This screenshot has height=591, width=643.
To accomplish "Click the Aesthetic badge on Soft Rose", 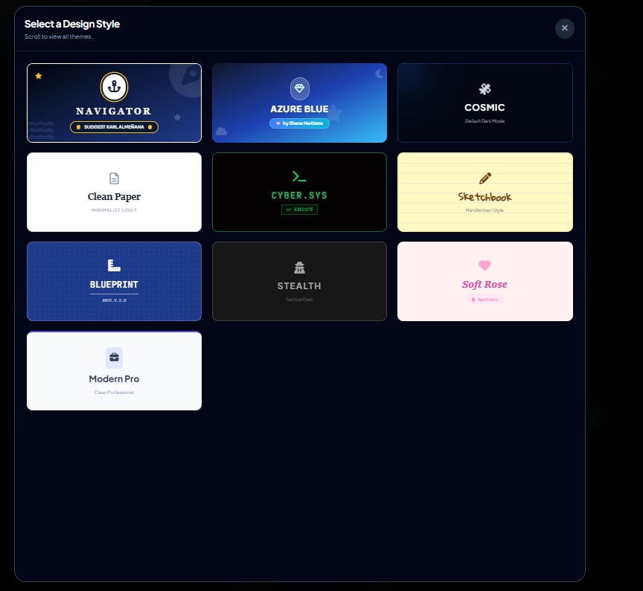I will [484, 300].
